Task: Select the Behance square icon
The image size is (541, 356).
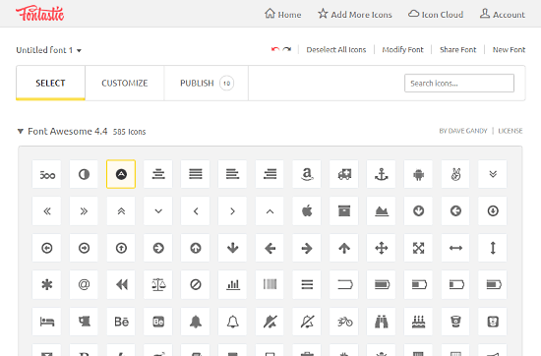Action: click(x=158, y=322)
